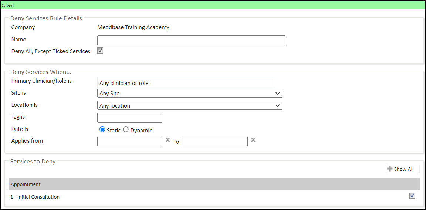426x210 pixels.
Task: Toggle Deny All, Except Ticked Services checkbox
Action: click(100, 51)
